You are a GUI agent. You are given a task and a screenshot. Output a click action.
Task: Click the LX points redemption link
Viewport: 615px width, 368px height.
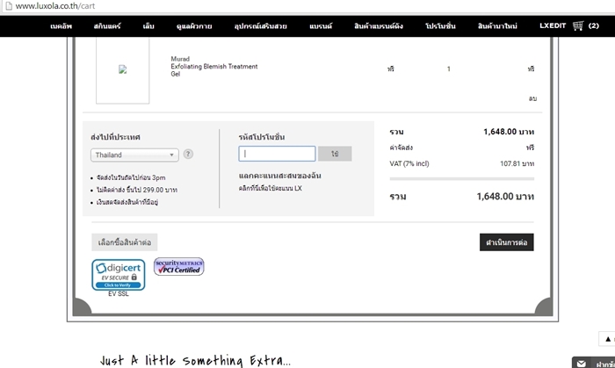click(x=271, y=188)
